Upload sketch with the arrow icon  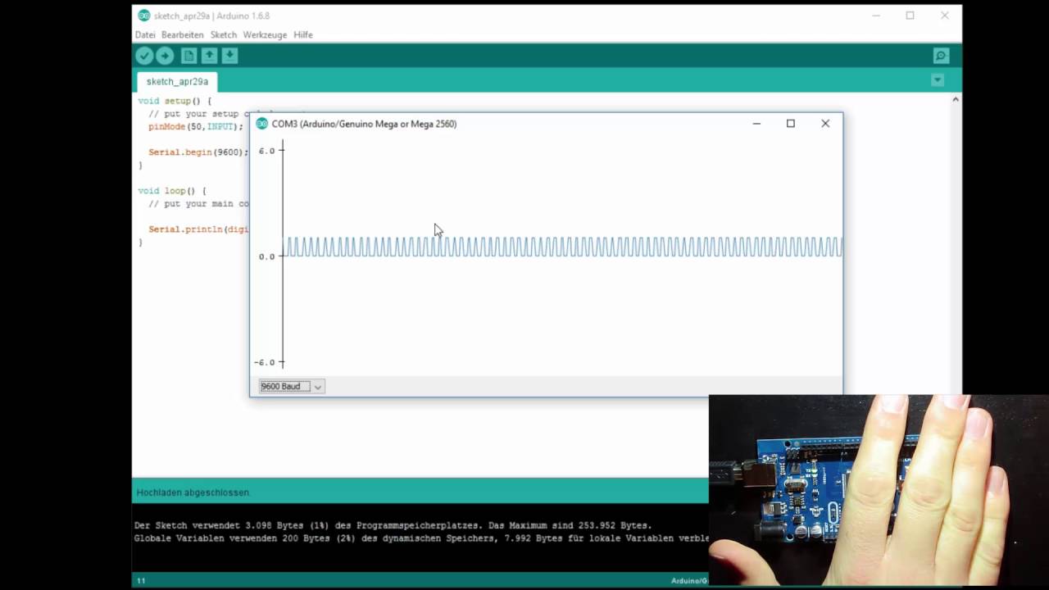pyautogui.click(x=165, y=56)
